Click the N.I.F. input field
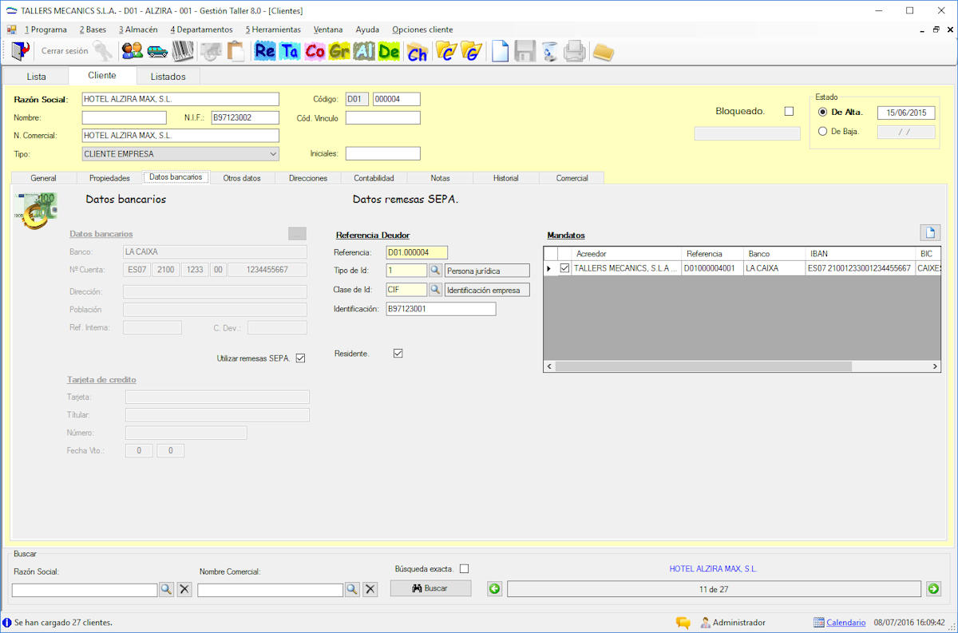 tap(244, 118)
